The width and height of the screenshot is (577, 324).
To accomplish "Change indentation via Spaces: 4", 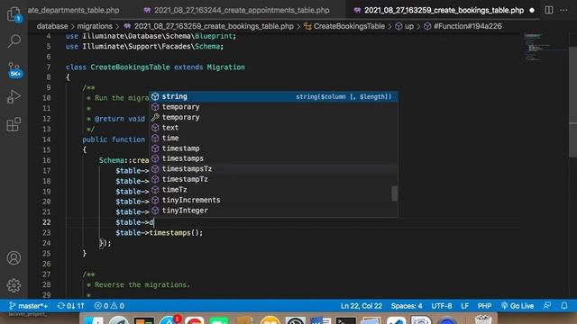I will tap(407, 306).
